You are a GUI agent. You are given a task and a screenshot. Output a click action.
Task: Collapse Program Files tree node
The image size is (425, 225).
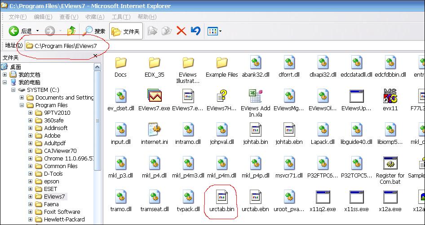tap(22, 105)
